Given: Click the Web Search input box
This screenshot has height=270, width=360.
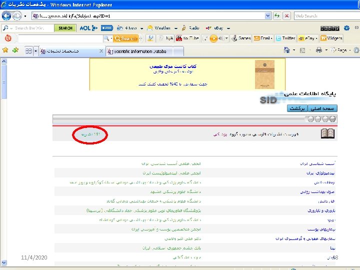Looking at the screenshot, I should (x=326, y=16).
